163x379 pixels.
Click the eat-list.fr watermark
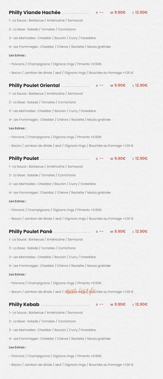click(x=80, y=292)
